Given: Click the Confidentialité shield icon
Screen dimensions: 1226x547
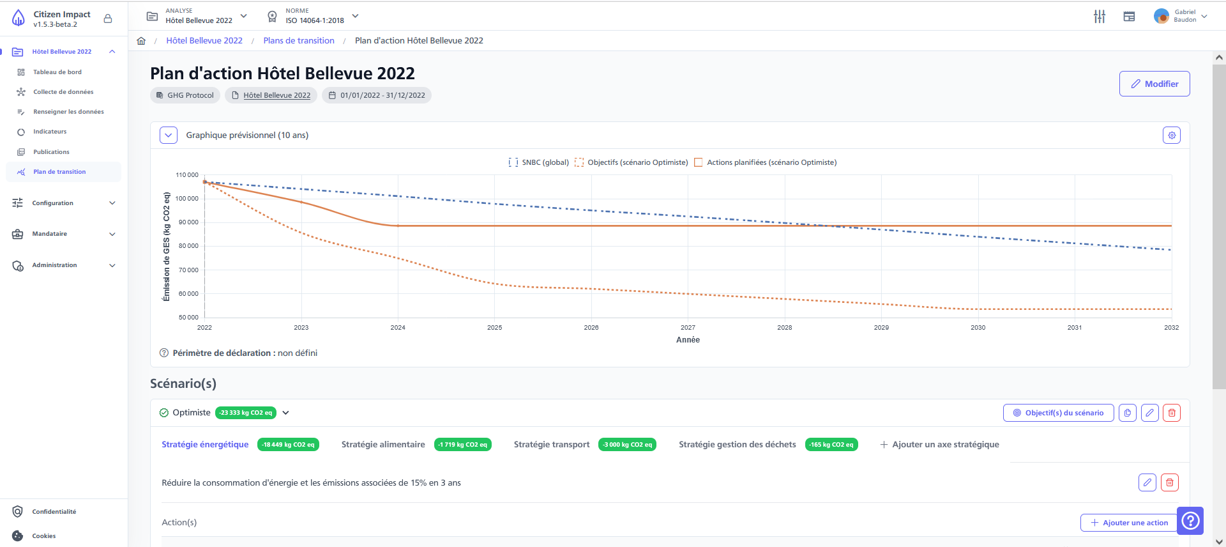Looking at the screenshot, I should tap(18, 512).
